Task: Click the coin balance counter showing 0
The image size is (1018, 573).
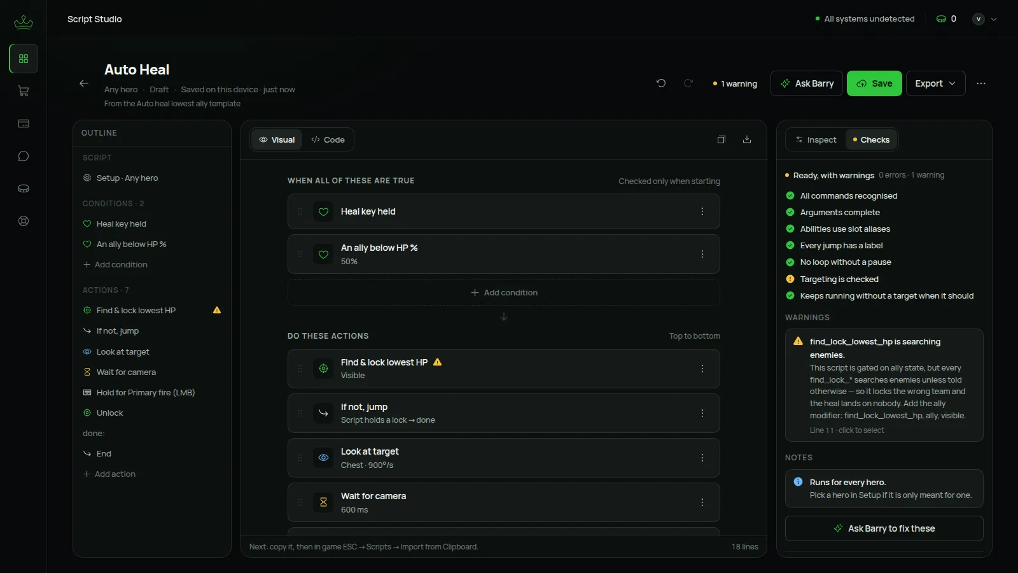Action: [x=946, y=19]
